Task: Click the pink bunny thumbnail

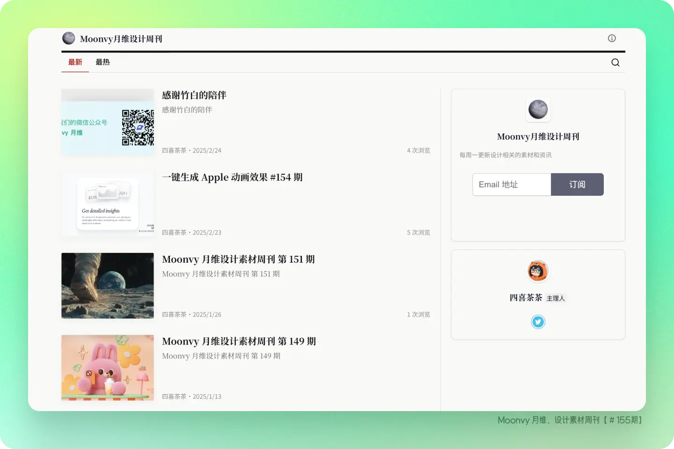Action: pyautogui.click(x=108, y=368)
